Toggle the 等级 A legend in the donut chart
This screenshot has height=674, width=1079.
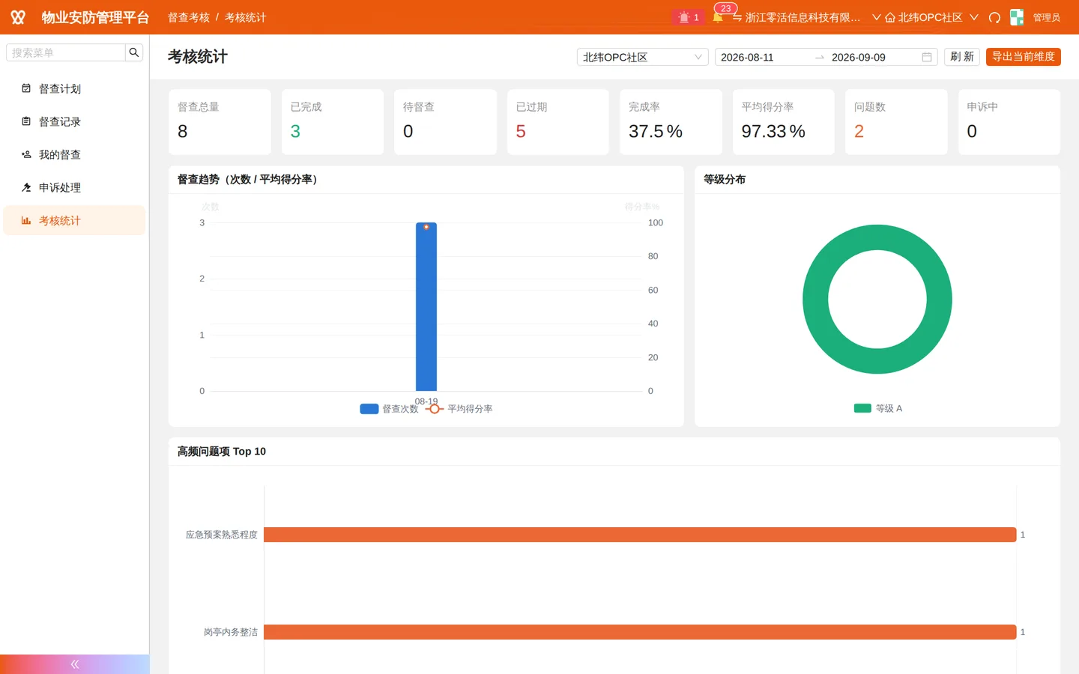[x=877, y=408]
